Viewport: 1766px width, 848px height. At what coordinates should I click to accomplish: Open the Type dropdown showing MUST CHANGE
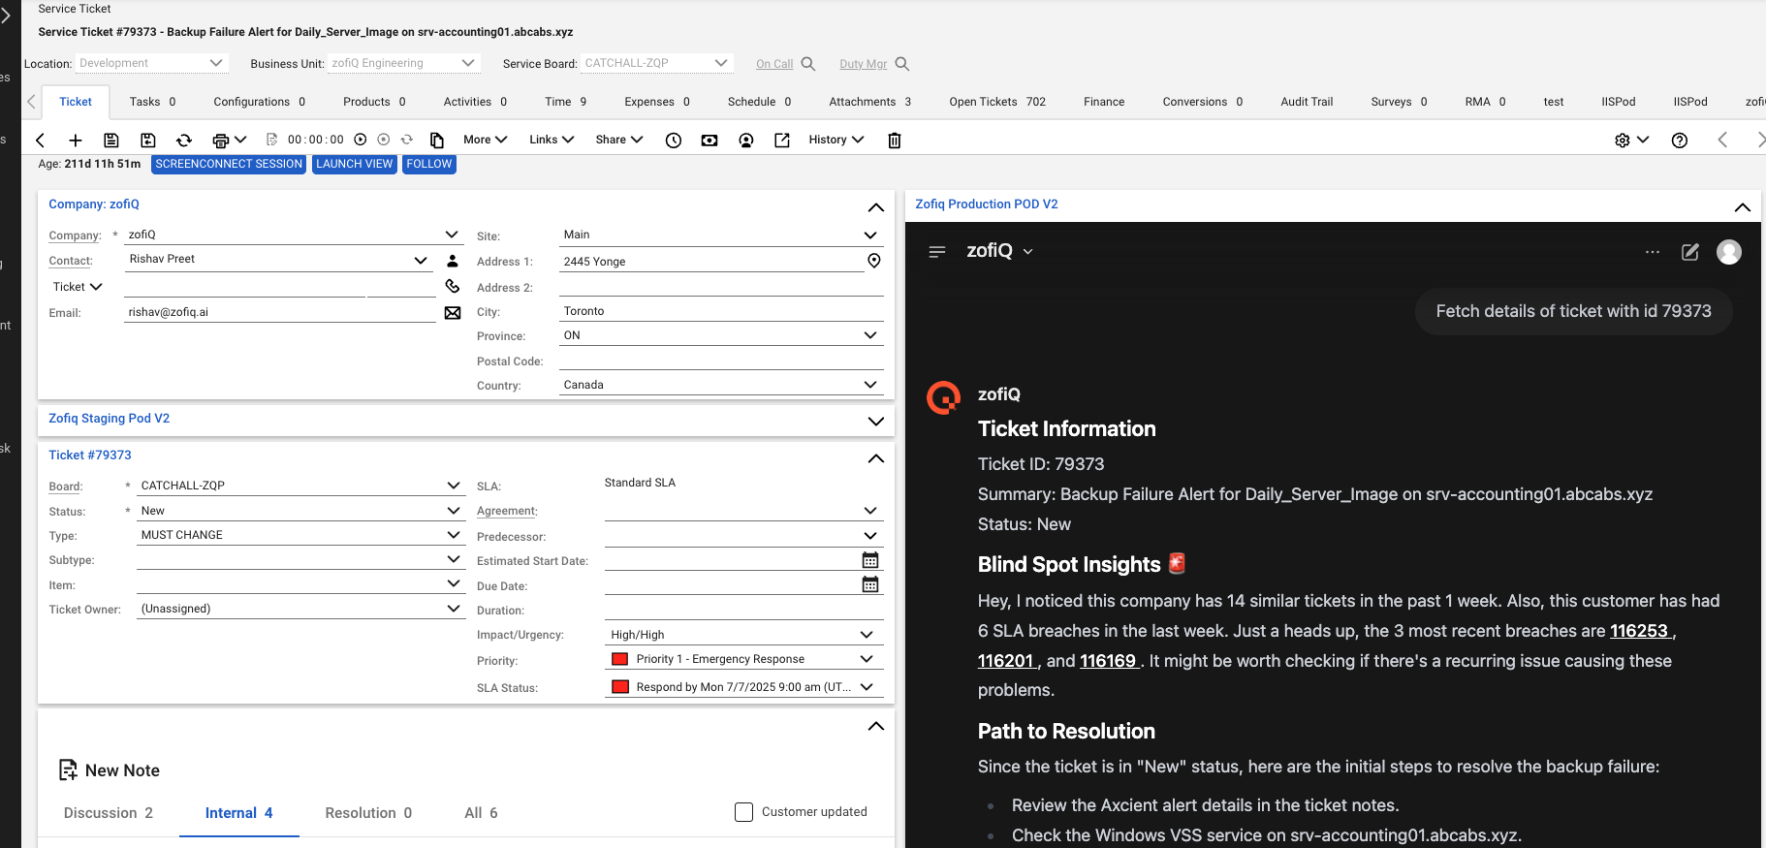(x=300, y=535)
